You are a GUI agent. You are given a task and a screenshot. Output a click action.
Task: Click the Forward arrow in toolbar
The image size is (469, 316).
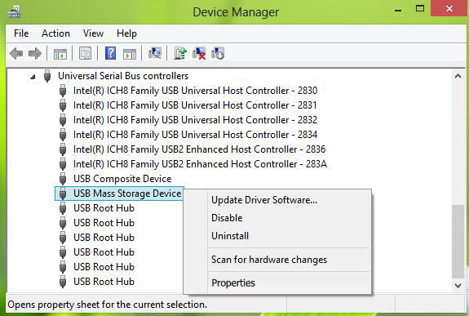click(35, 54)
